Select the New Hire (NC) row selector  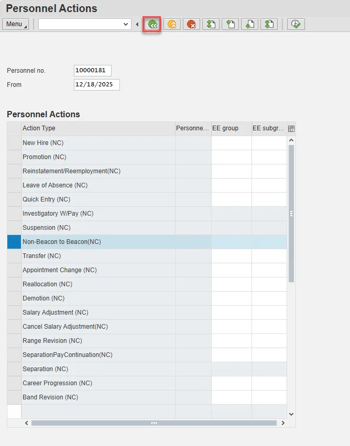[14, 143]
